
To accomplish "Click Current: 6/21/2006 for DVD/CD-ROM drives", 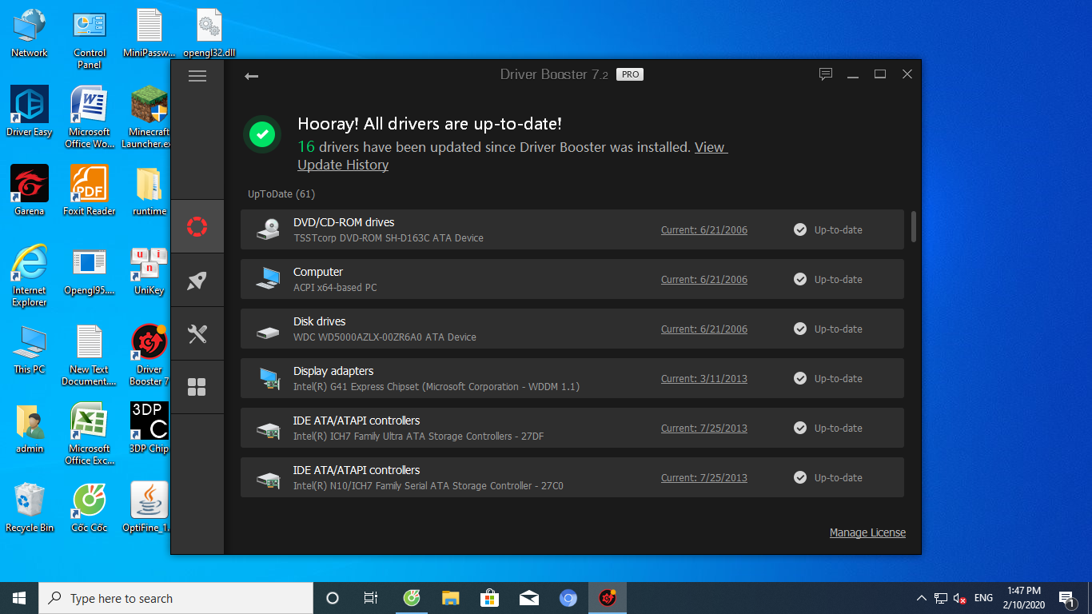I will [x=703, y=230].
